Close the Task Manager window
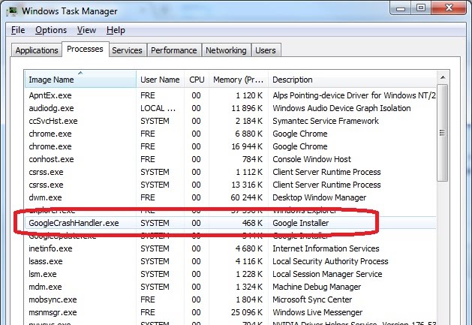This screenshot has width=472, height=325. [449, 8]
